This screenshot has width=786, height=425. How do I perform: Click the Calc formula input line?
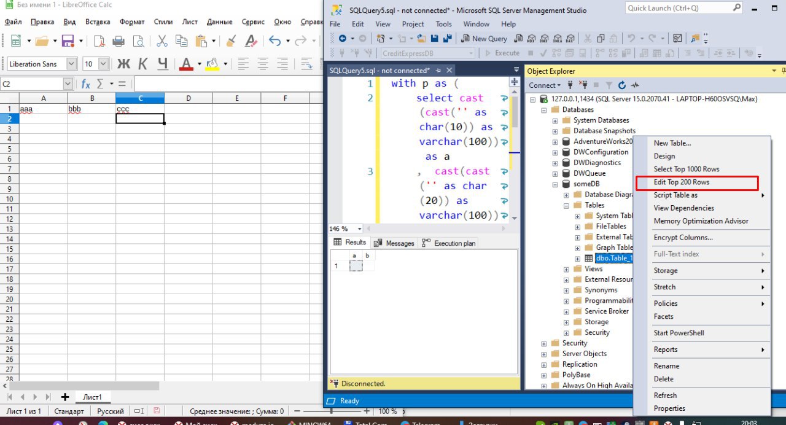228,84
